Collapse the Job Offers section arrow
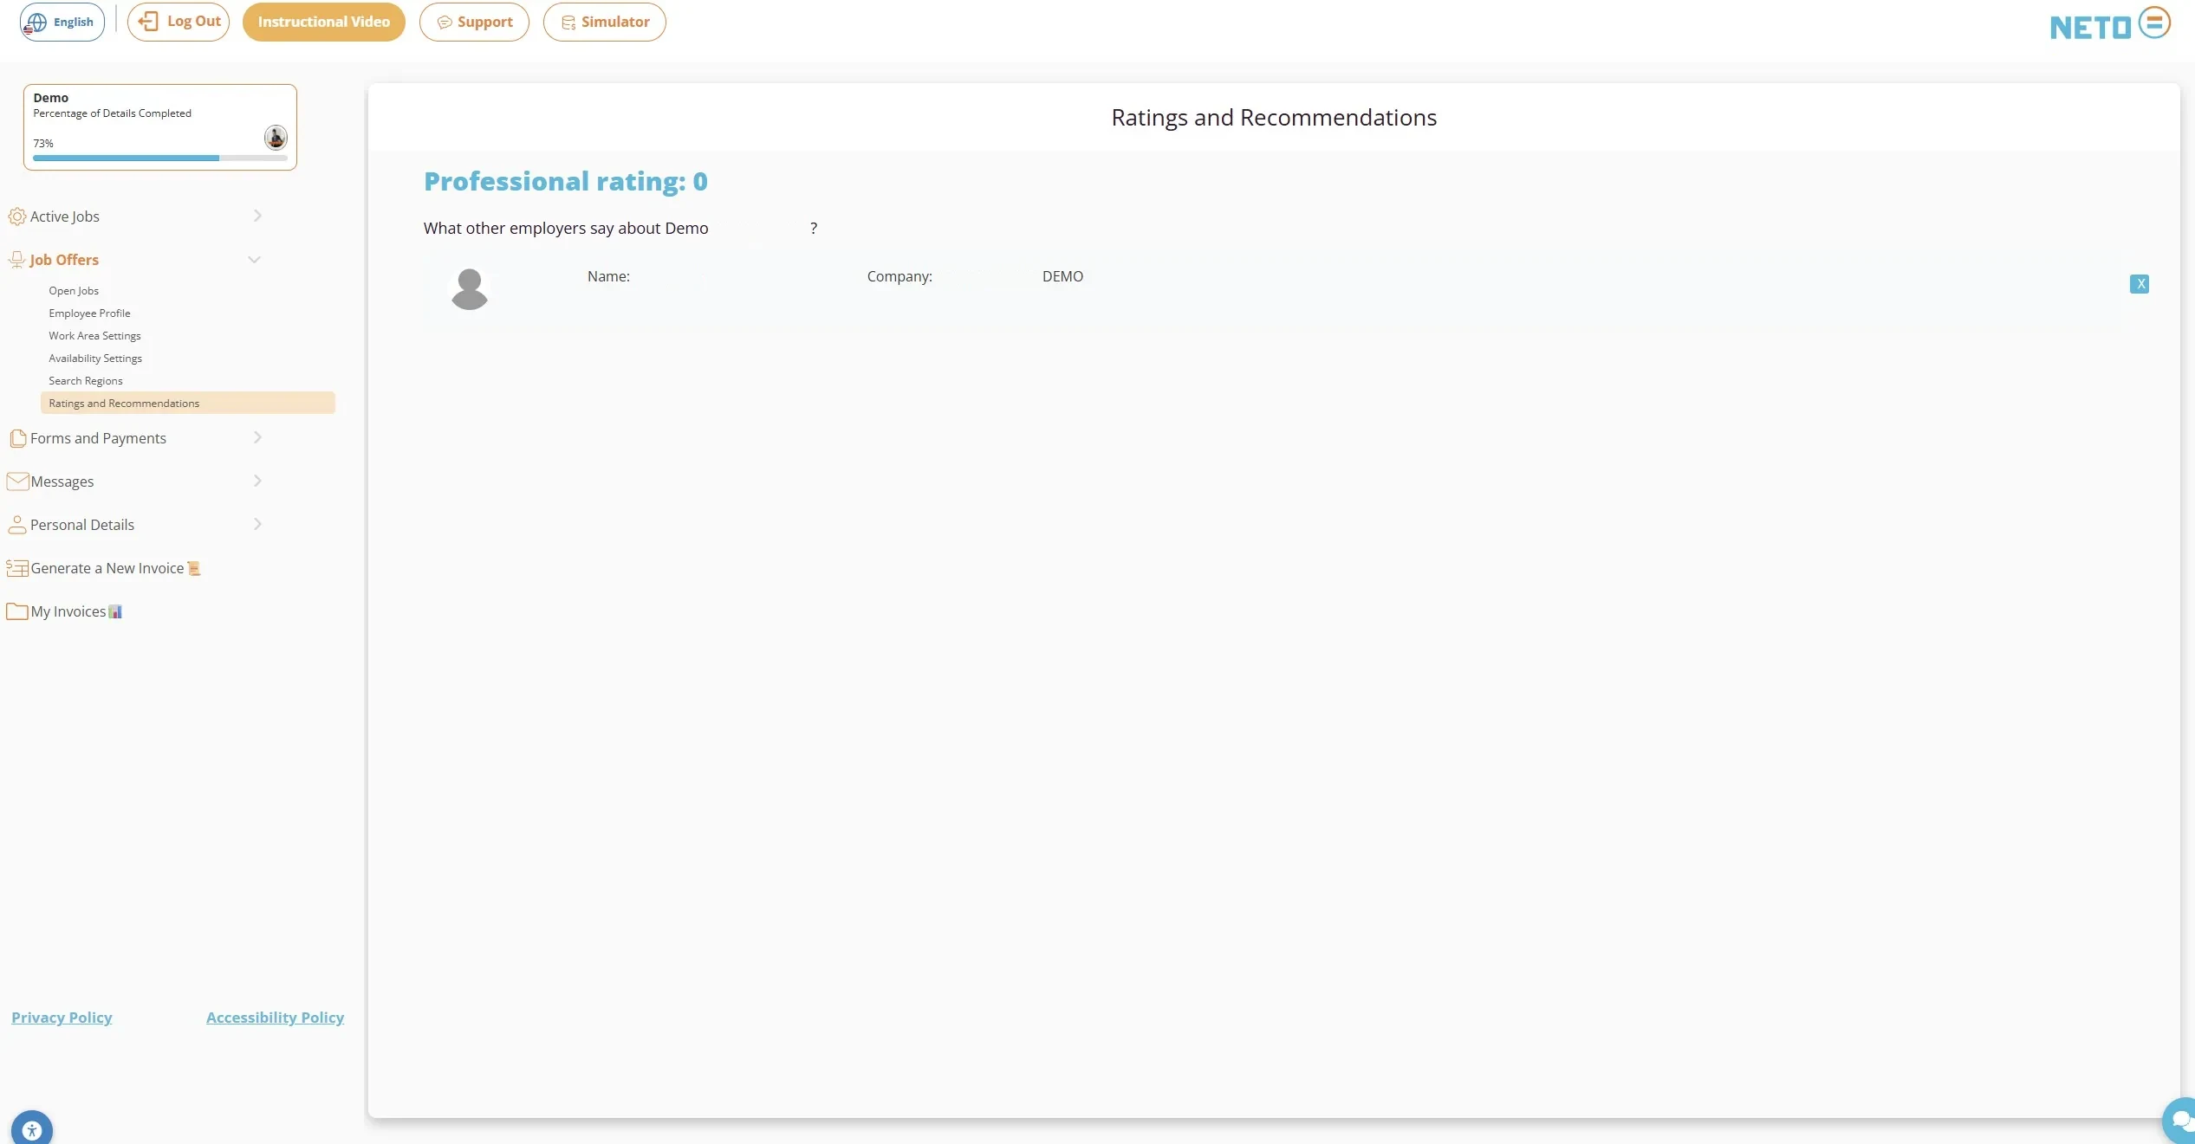The image size is (2195, 1144). pyautogui.click(x=255, y=259)
